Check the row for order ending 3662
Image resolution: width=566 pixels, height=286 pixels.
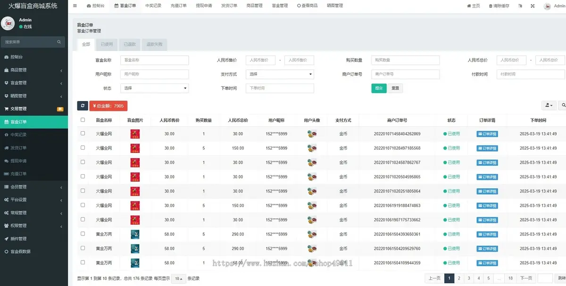(x=83, y=219)
